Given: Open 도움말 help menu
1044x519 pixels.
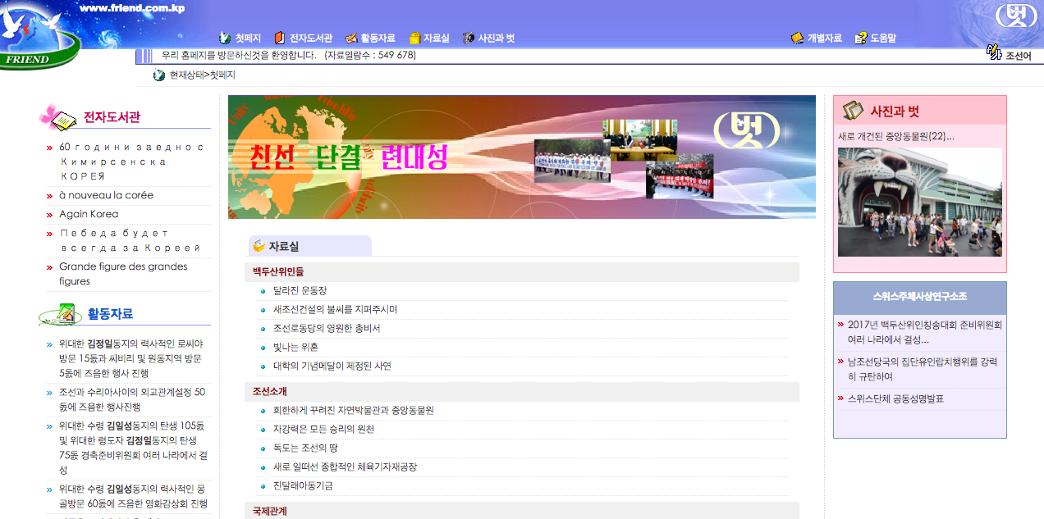Looking at the screenshot, I should [x=883, y=38].
